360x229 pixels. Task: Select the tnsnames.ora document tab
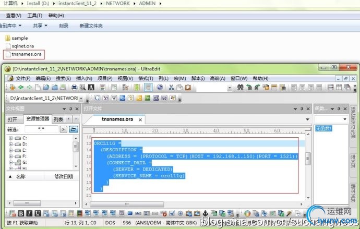coord(117,119)
